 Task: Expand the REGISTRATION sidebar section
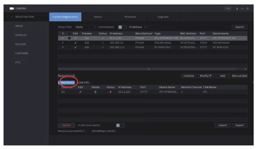click(x=24, y=17)
